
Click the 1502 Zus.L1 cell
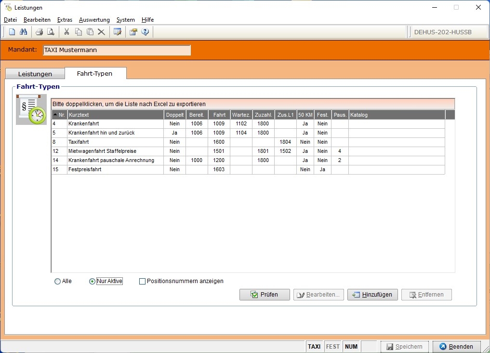point(286,151)
